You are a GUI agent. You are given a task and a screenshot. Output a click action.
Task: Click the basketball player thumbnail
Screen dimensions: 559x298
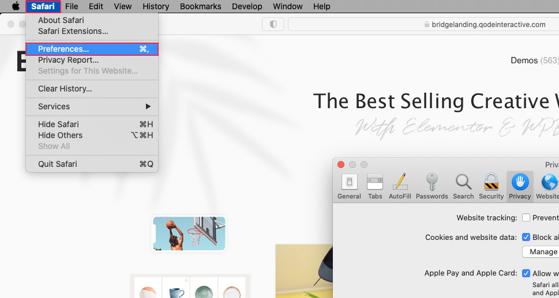click(189, 234)
